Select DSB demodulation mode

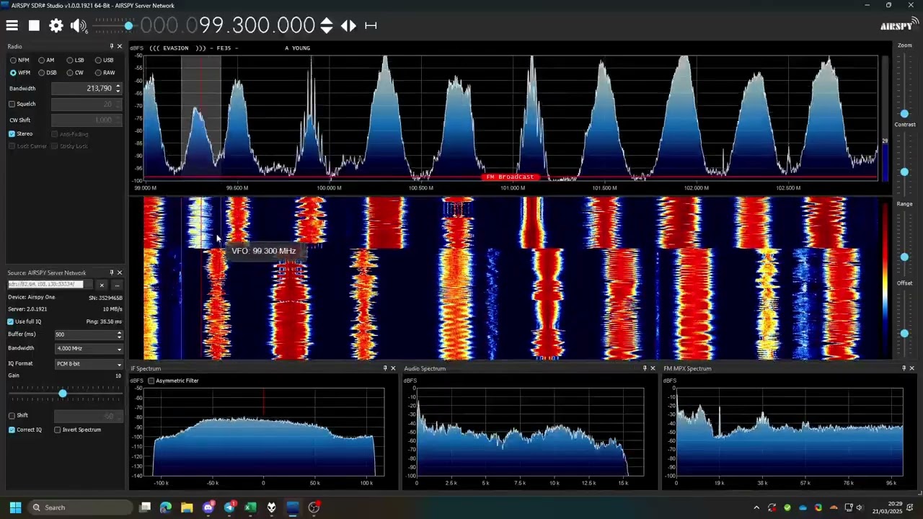(47, 73)
